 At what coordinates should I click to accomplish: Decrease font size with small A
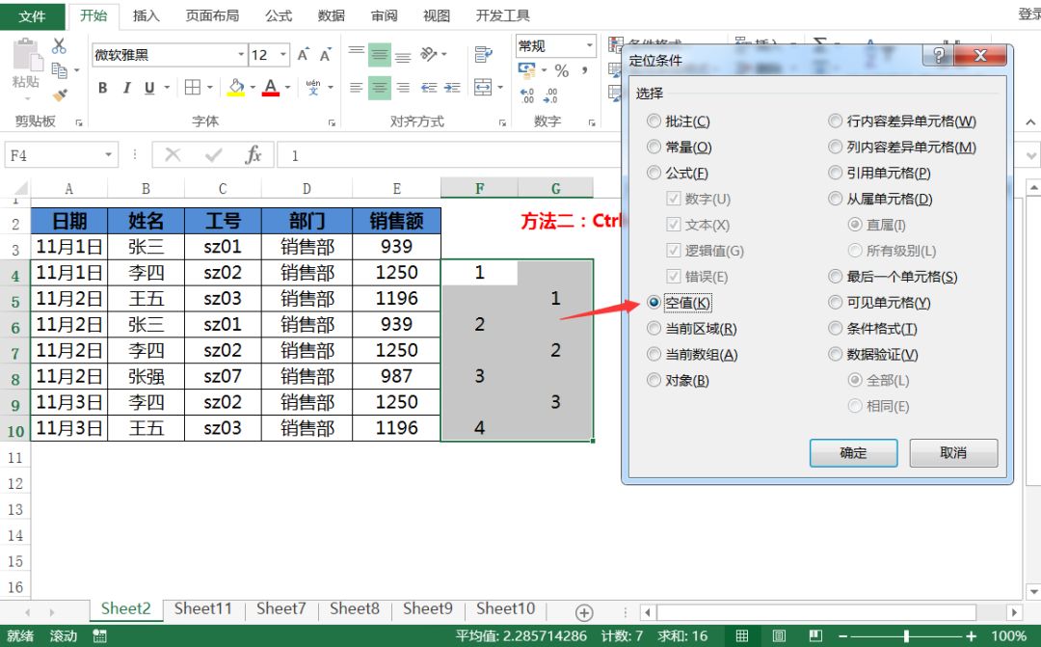326,54
